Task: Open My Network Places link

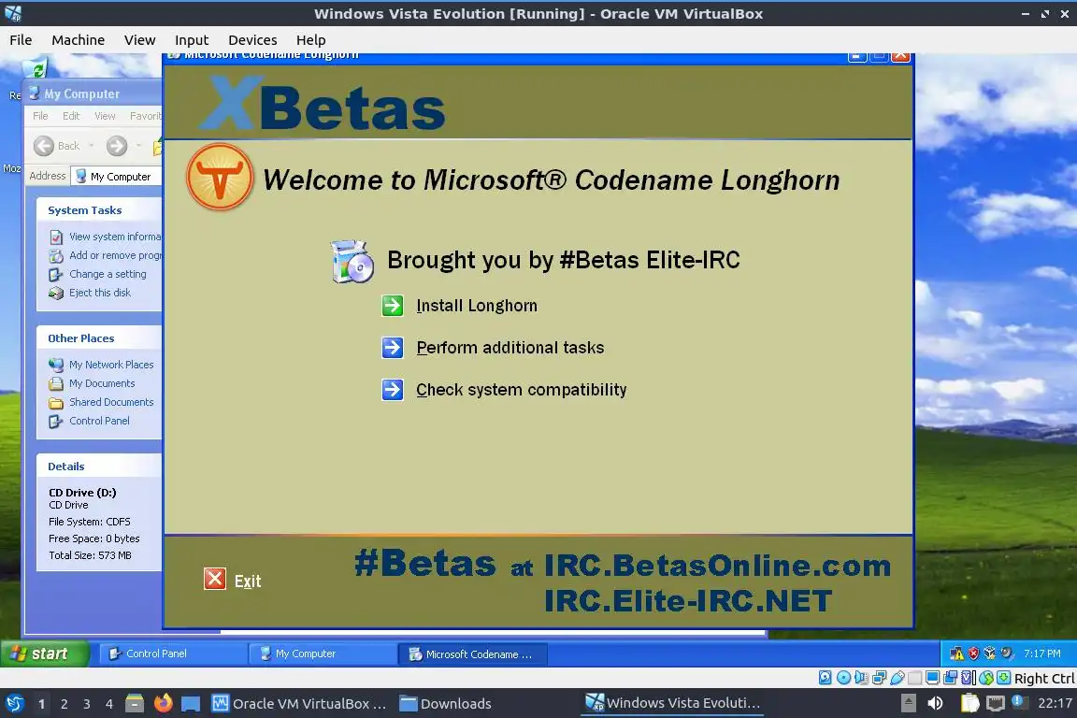Action: 102,365
